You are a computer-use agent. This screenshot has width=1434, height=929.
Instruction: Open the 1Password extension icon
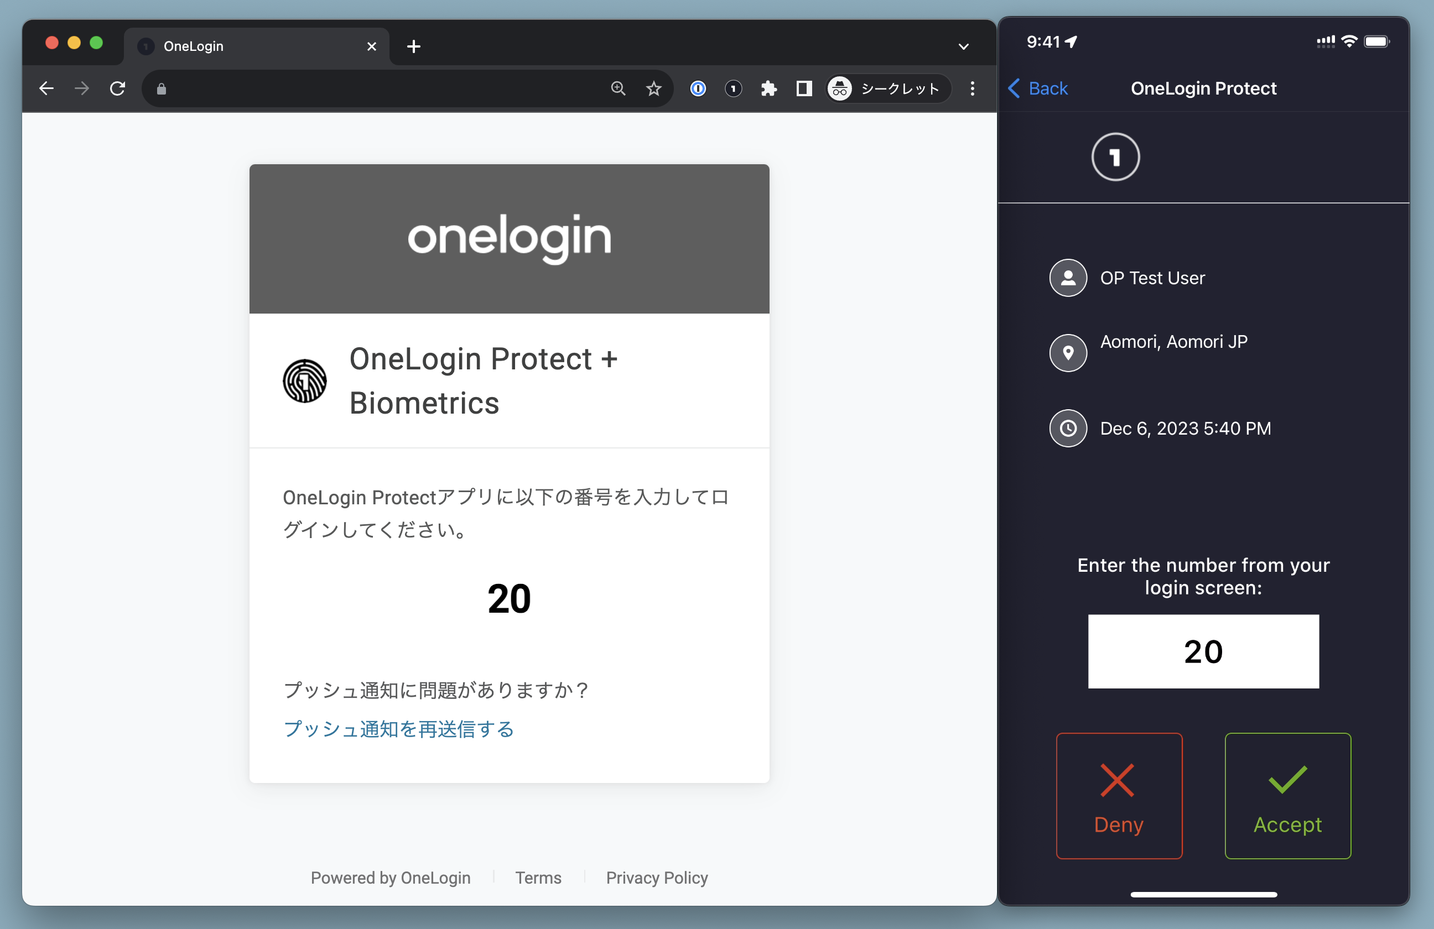pos(698,89)
